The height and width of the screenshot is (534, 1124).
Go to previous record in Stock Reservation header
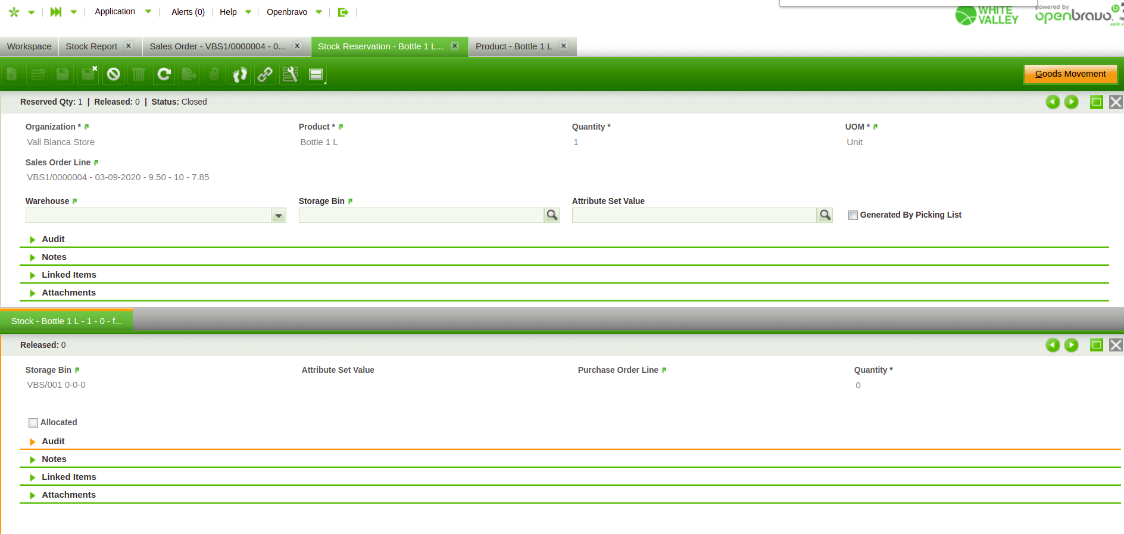click(1053, 102)
